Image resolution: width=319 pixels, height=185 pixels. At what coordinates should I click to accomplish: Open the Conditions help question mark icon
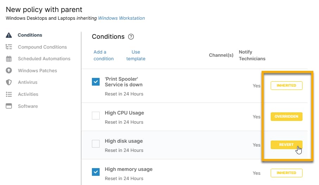131,37
